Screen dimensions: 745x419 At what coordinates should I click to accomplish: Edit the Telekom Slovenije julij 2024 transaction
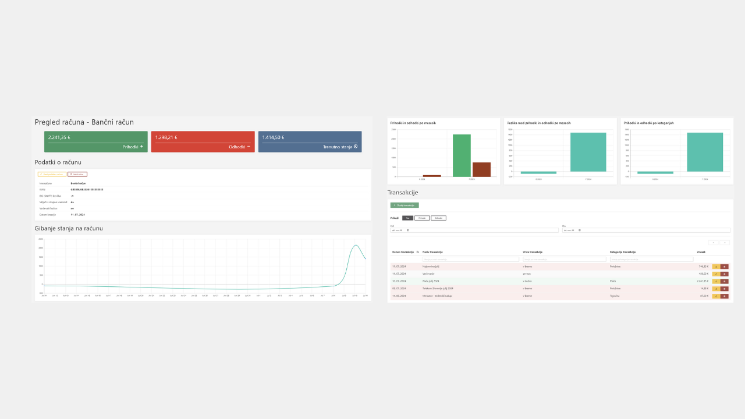(716, 289)
